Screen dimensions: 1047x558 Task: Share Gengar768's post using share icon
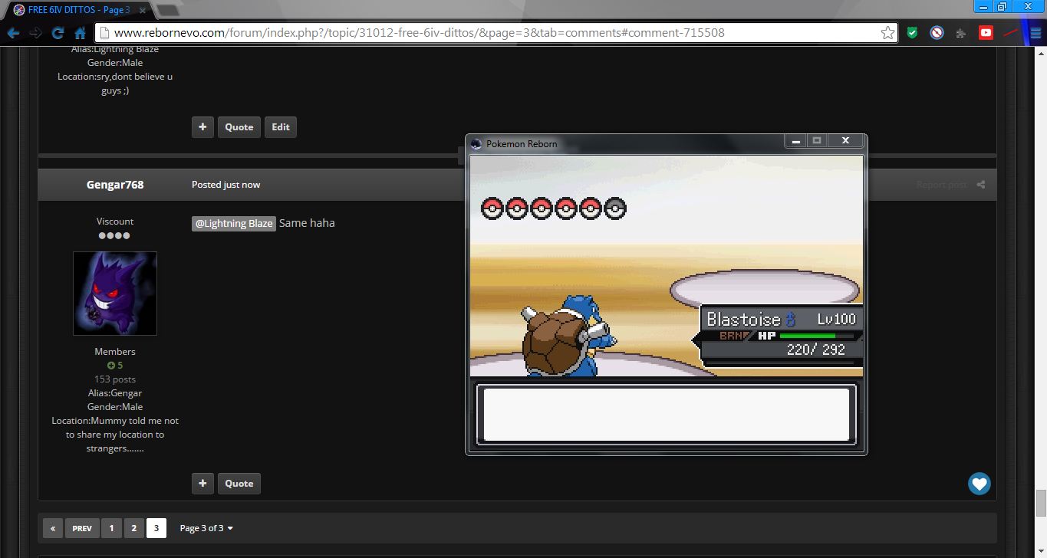point(981,185)
